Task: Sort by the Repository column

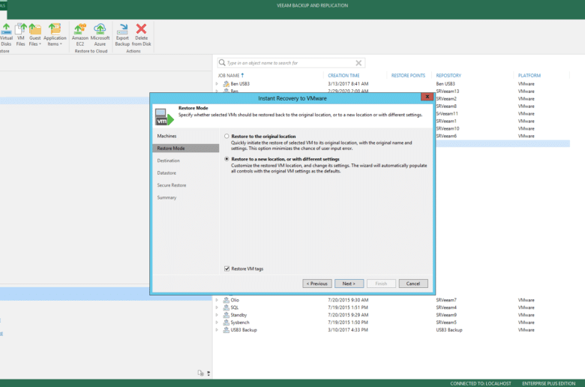Action: [448, 76]
